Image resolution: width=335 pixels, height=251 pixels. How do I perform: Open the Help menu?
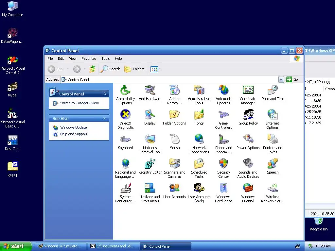(x=118, y=59)
